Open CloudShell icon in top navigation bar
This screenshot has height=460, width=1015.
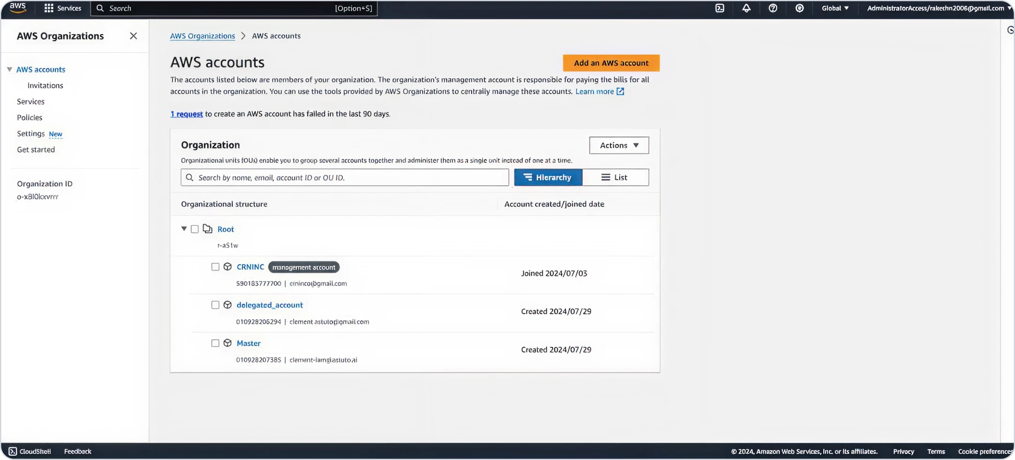(719, 8)
